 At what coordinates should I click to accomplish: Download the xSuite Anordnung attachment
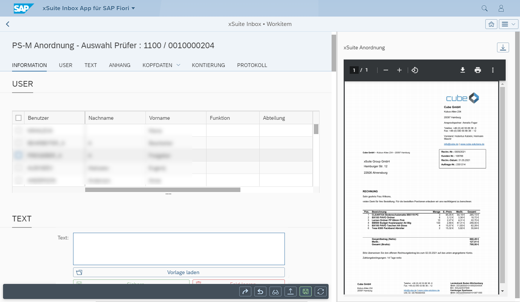[503, 47]
